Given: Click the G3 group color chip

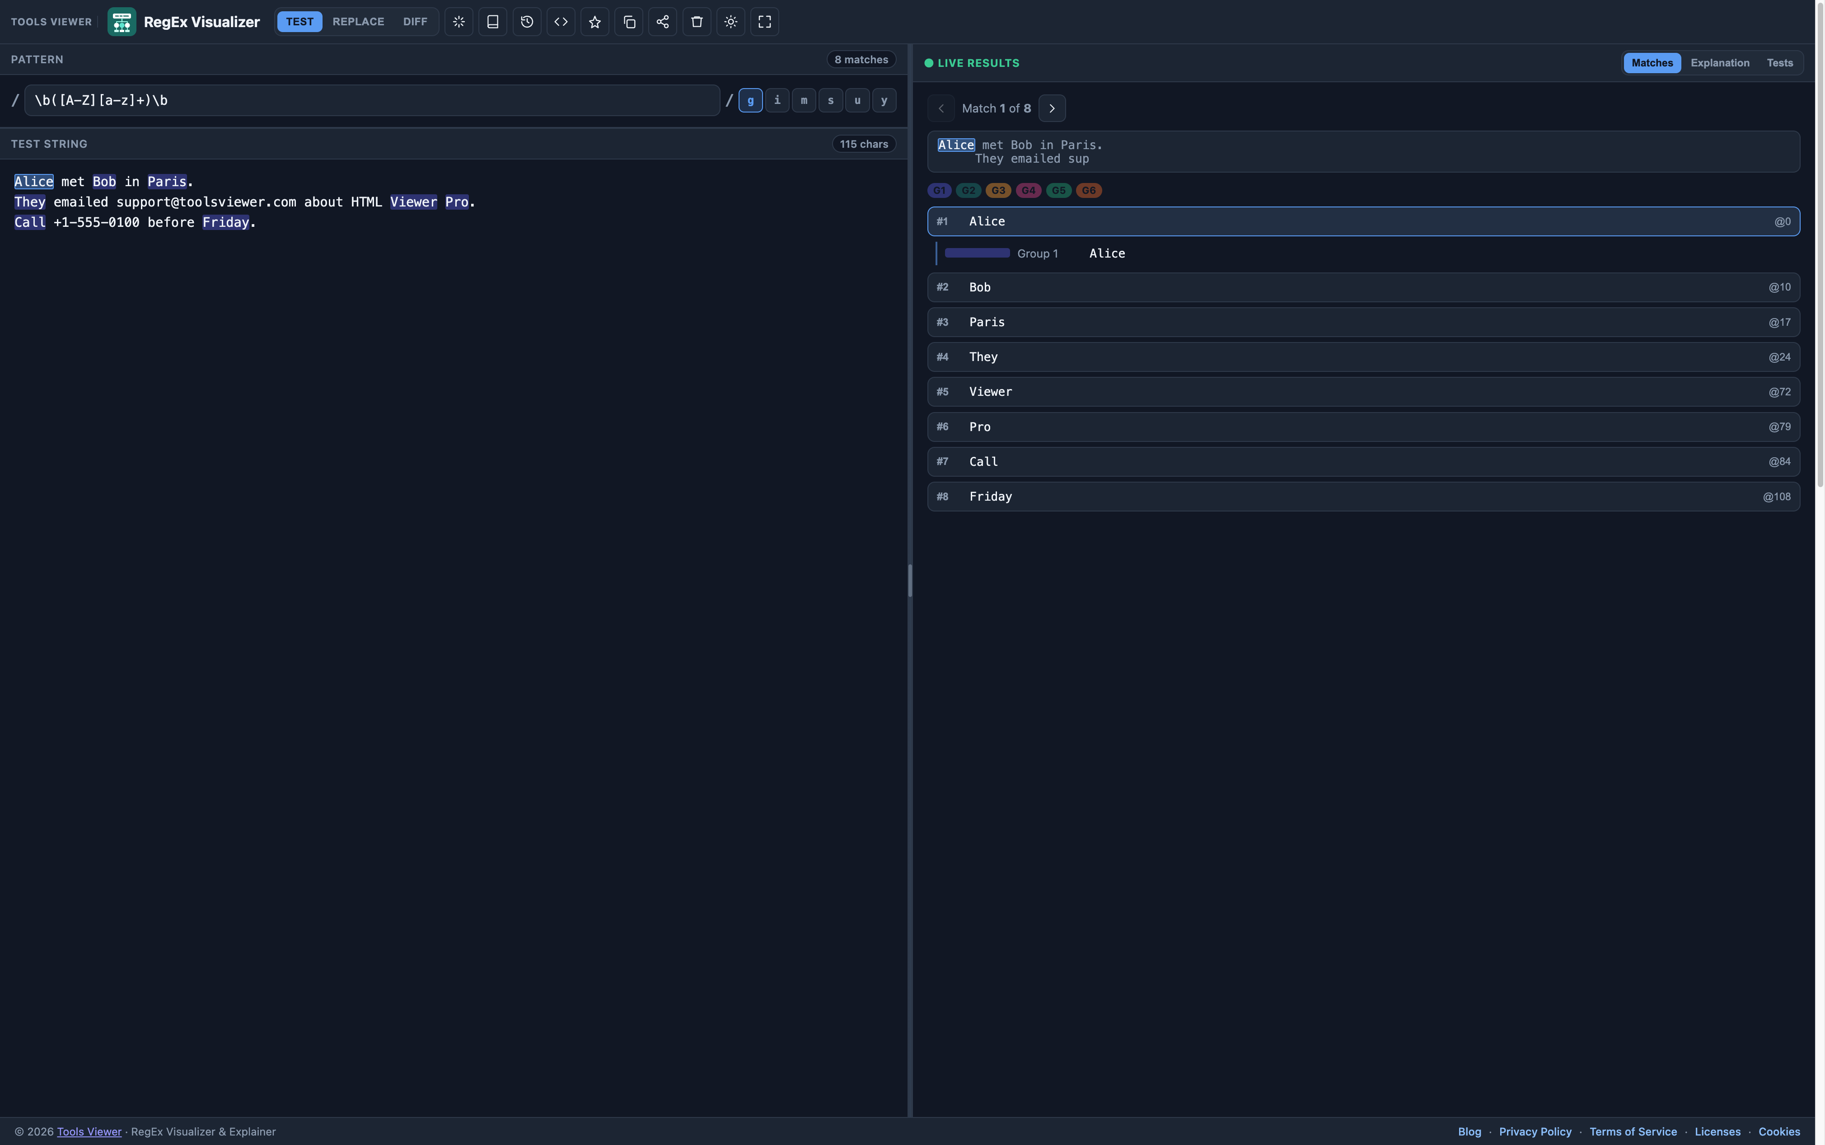Looking at the screenshot, I should click(x=998, y=191).
